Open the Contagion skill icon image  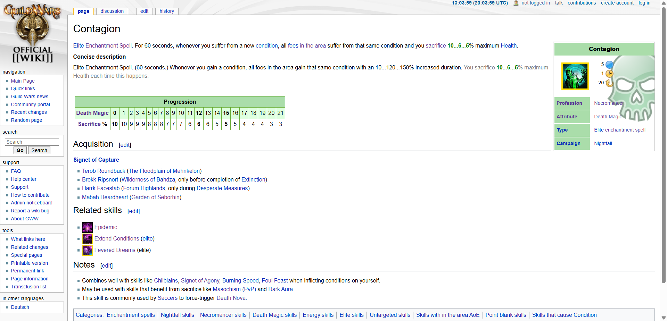[x=575, y=76]
